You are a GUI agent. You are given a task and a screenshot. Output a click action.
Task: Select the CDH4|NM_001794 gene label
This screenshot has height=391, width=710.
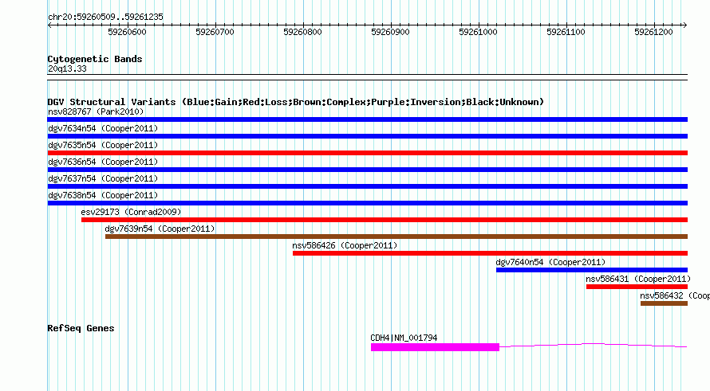[404, 338]
